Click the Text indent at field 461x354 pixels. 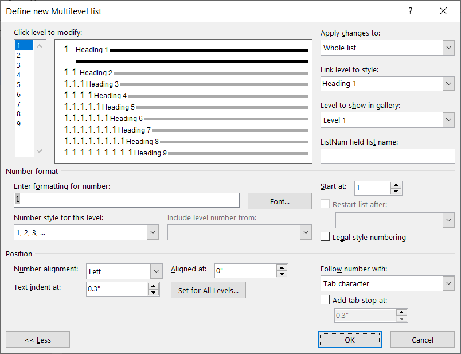coord(117,289)
